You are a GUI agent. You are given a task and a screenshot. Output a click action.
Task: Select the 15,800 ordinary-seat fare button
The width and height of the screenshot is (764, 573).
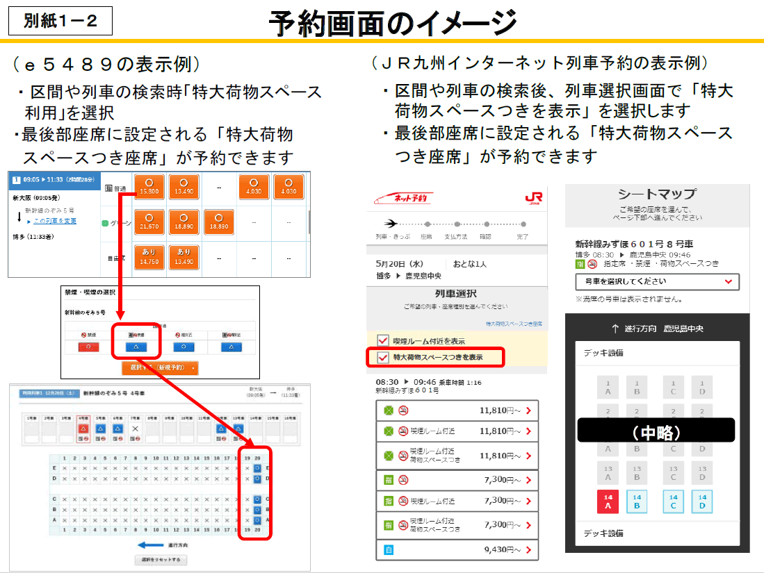click(149, 187)
